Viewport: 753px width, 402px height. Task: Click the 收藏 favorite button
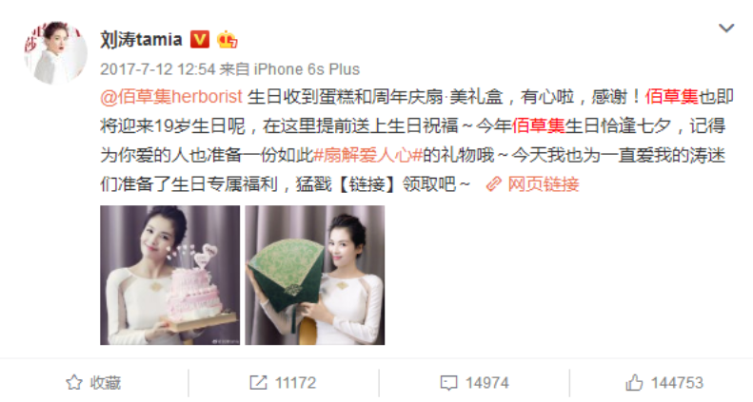coord(93,383)
